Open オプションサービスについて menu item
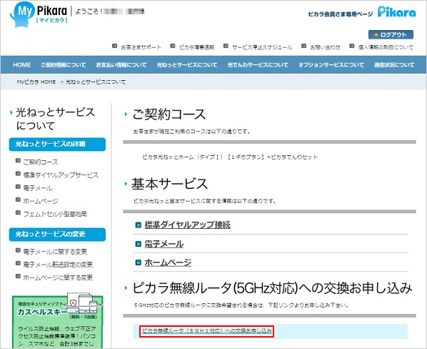The height and width of the screenshot is (349, 427). point(331,65)
